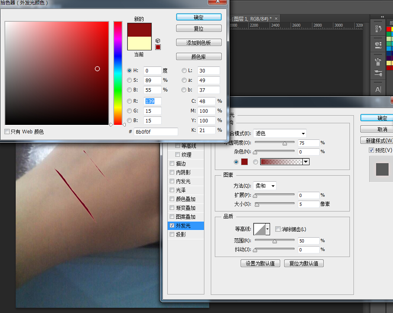Open the 柔和 method dropdown
The image size is (393, 313).
(265, 187)
